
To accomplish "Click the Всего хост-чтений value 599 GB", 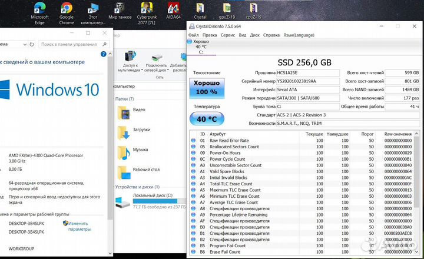I will pos(402,73).
